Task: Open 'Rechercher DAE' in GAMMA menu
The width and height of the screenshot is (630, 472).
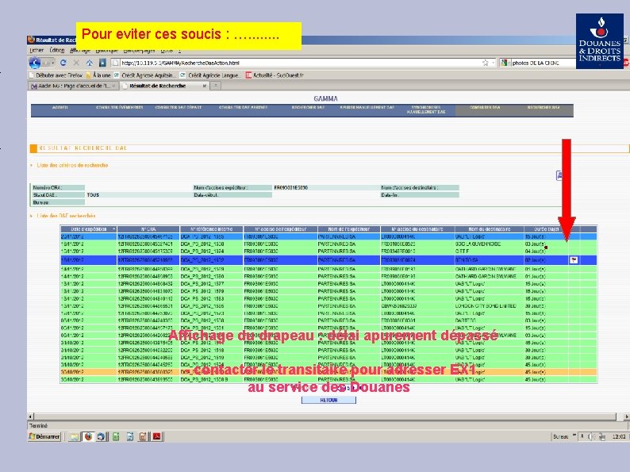Action: coord(308,108)
